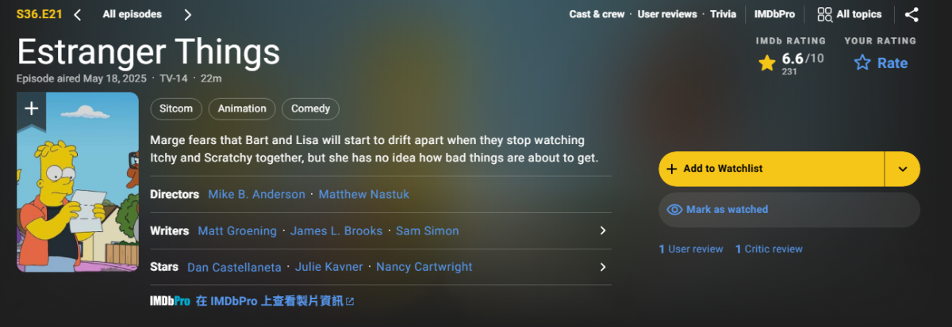Open the Trivia section

point(723,14)
